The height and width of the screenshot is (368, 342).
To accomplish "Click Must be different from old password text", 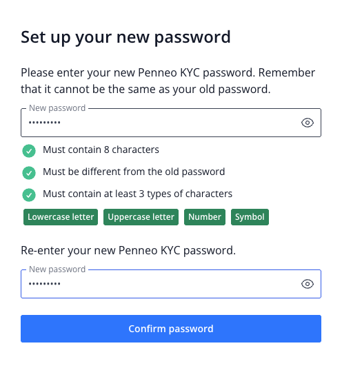I will (x=134, y=172).
